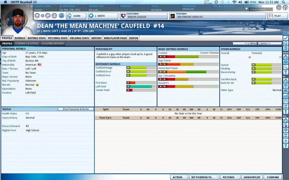Switch to the RATINGS tab
Viewport: 289px width, 180px height.
click(x=20, y=38)
